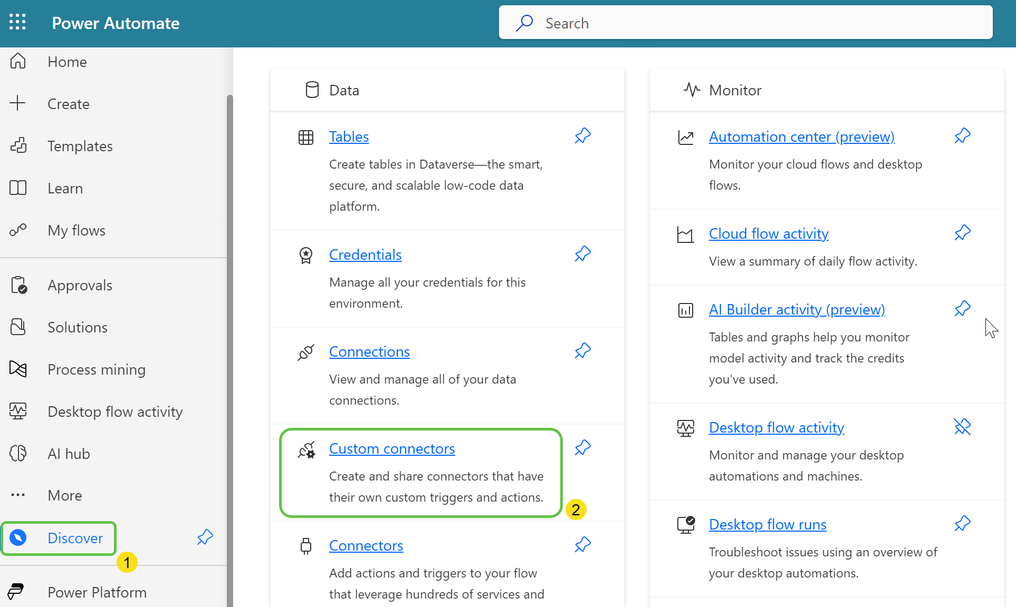Open the Automation center (preview) link
Image resolution: width=1016 pixels, height=607 pixels.
tap(801, 136)
